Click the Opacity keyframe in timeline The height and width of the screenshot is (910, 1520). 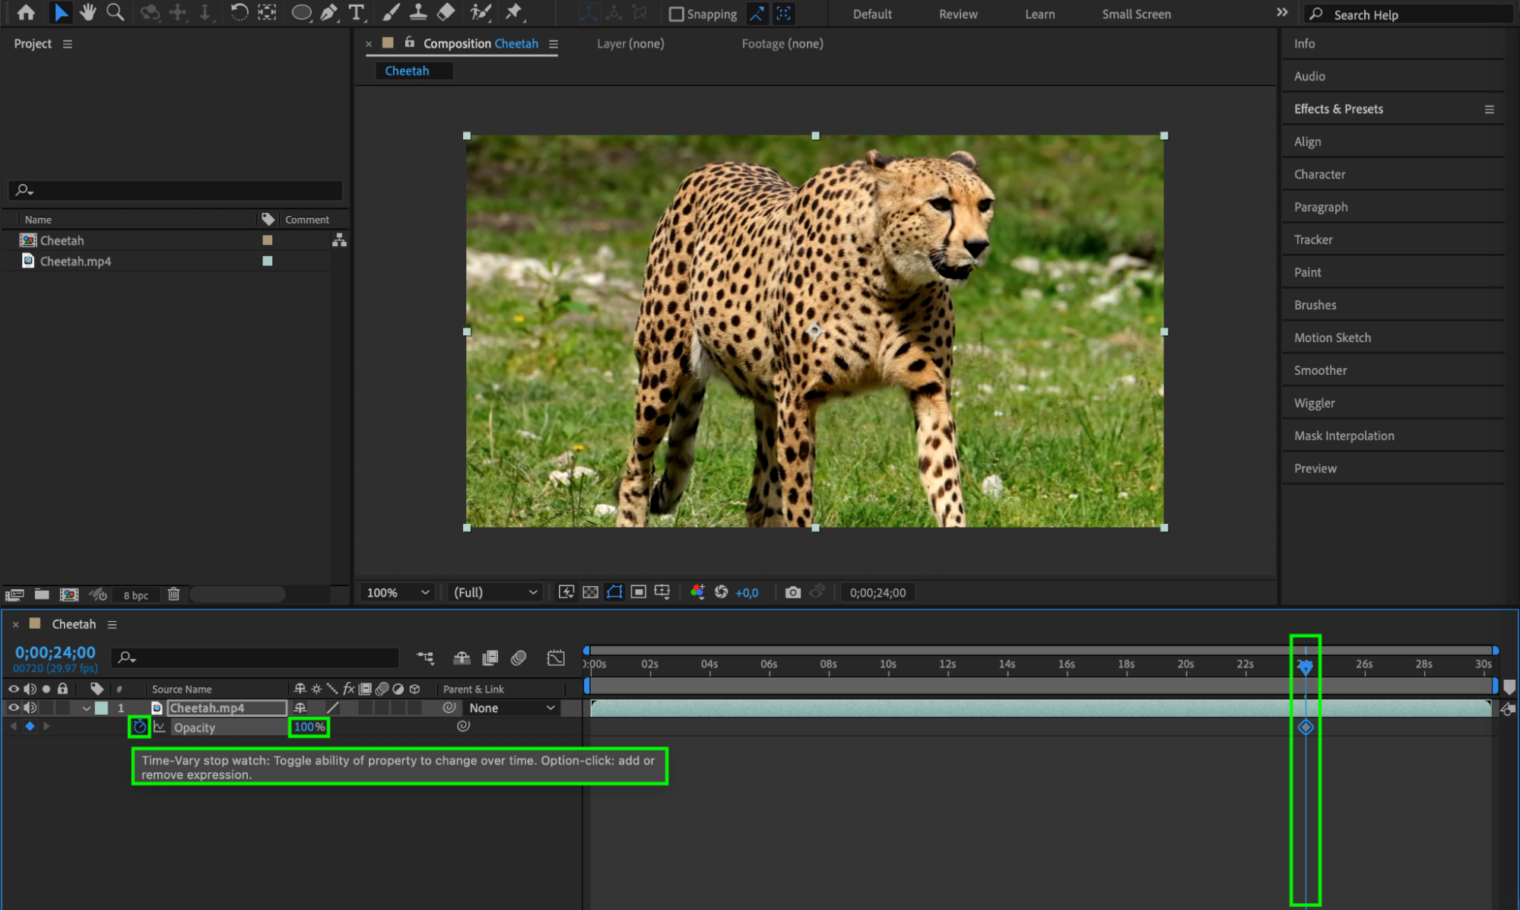(1305, 727)
